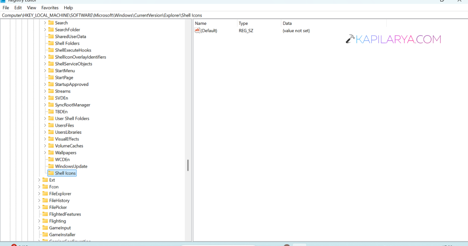Select the StartMenu key label
Image resolution: width=468 pixels, height=246 pixels.
click(65, 71)
